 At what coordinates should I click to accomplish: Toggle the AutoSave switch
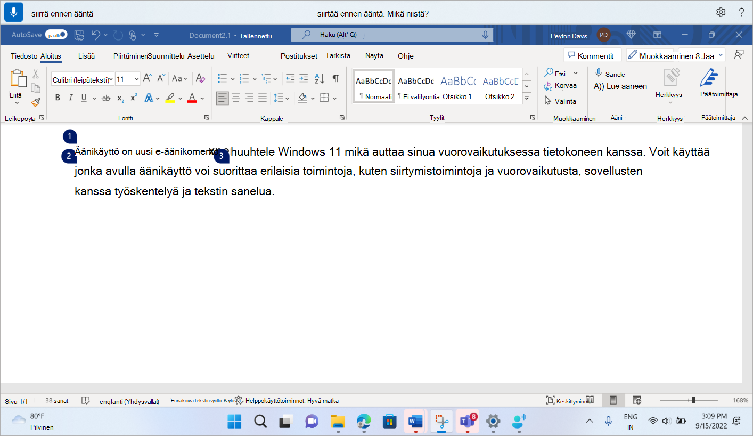(x=56, y=35)
